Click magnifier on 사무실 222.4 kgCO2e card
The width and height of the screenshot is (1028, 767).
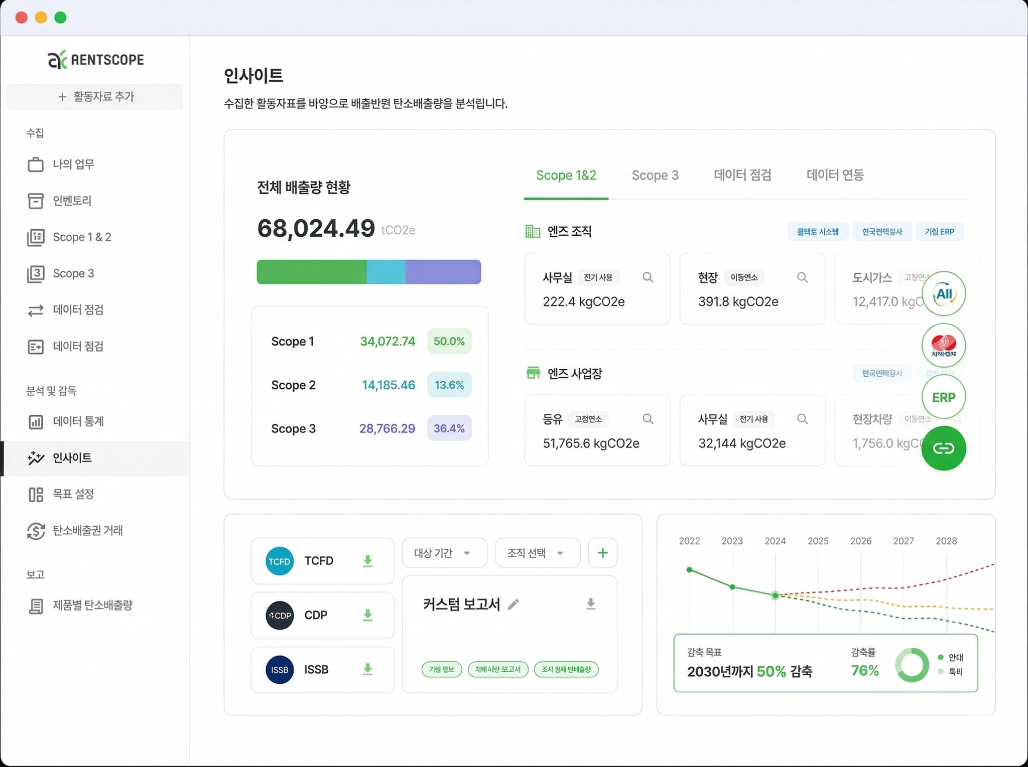tap(648, 277)
